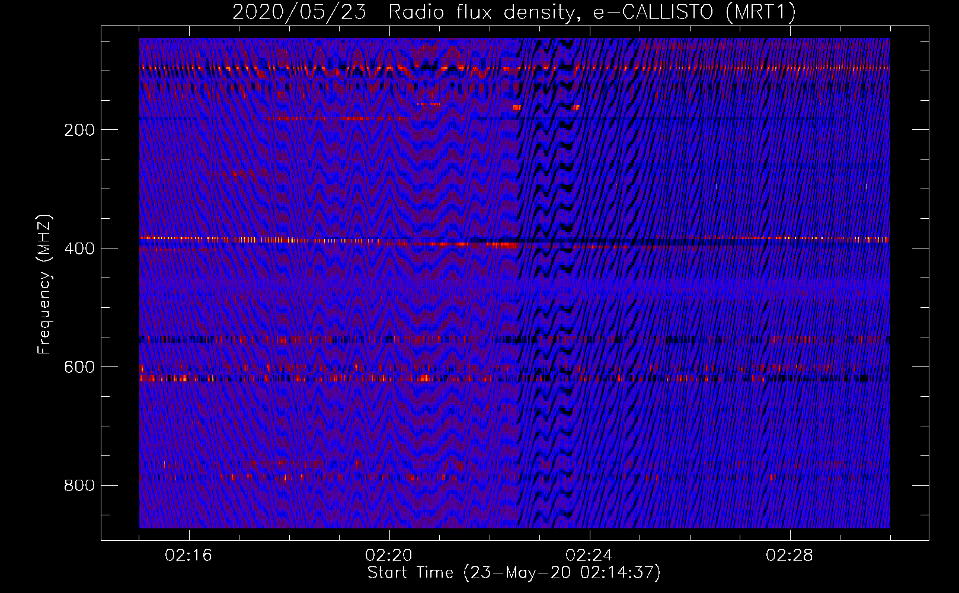The height and width of the screenshot is (593, 959).
Task: Click the 800 frequency tick label
Action: [79, 486]
